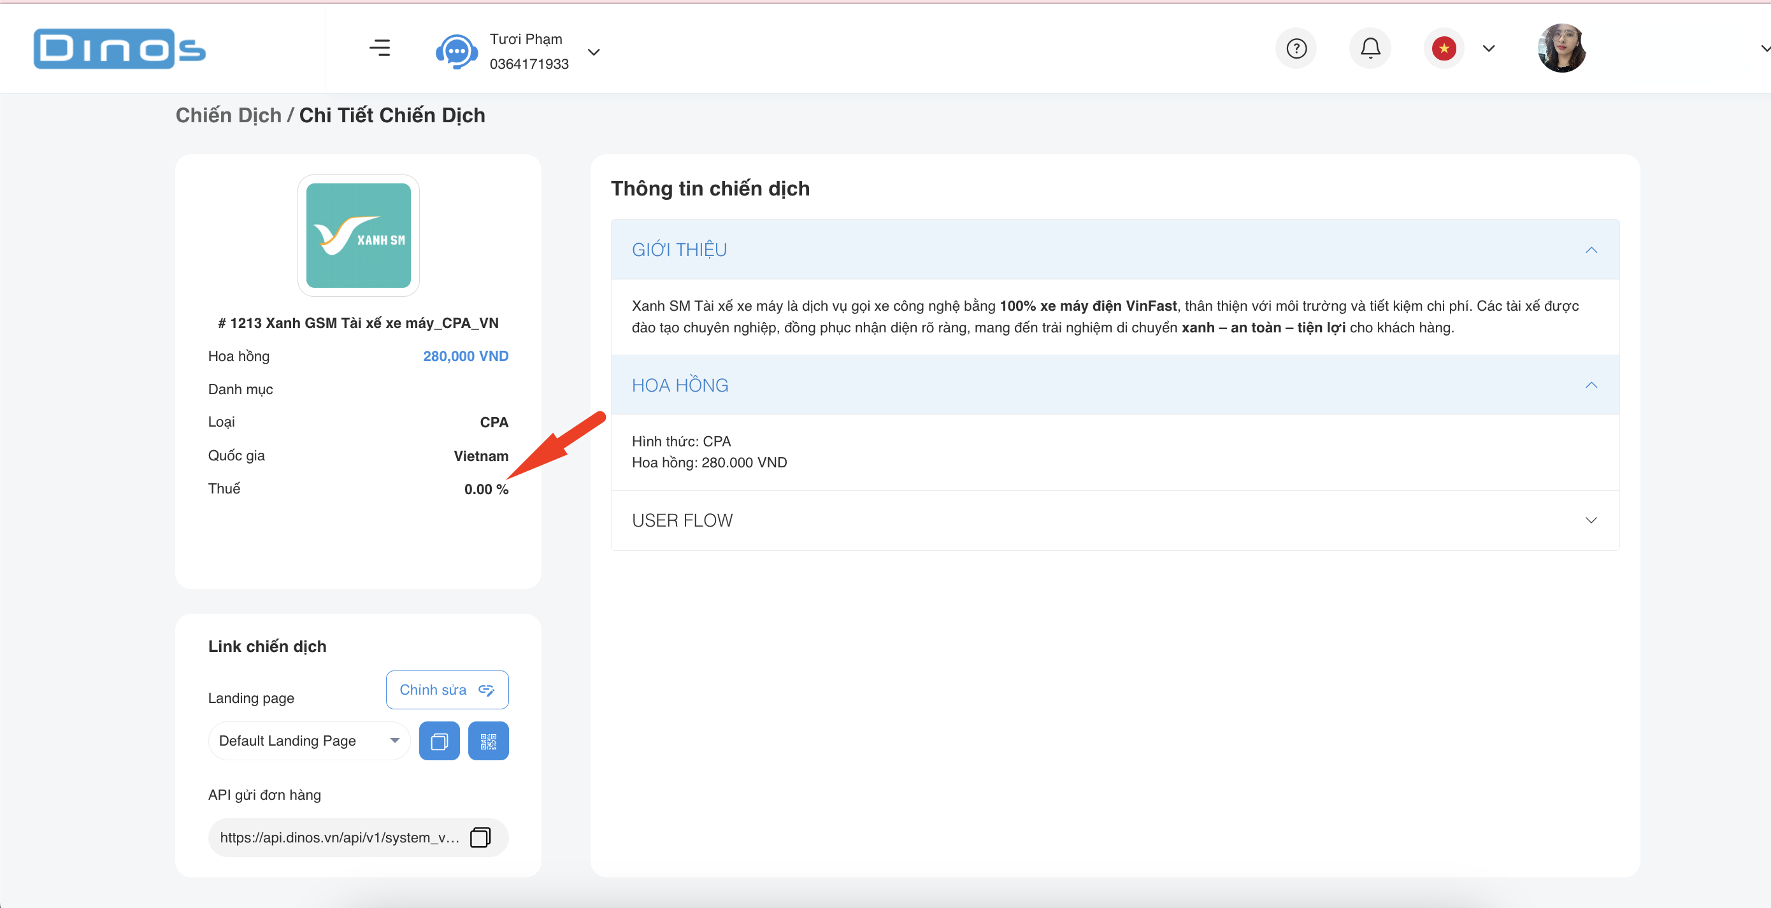Open Default Landing Page dropdown

pyautogui.click(x=309, y=741)
